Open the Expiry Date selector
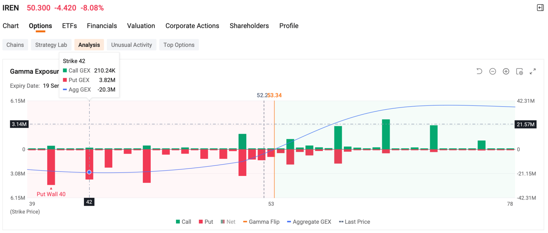This screenshot has height=233, width=548. 51,86
